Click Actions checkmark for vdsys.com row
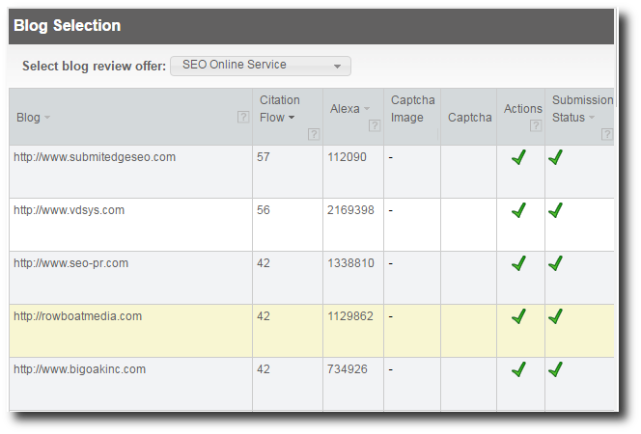This screenshot has width=641, height=434. 518,210
